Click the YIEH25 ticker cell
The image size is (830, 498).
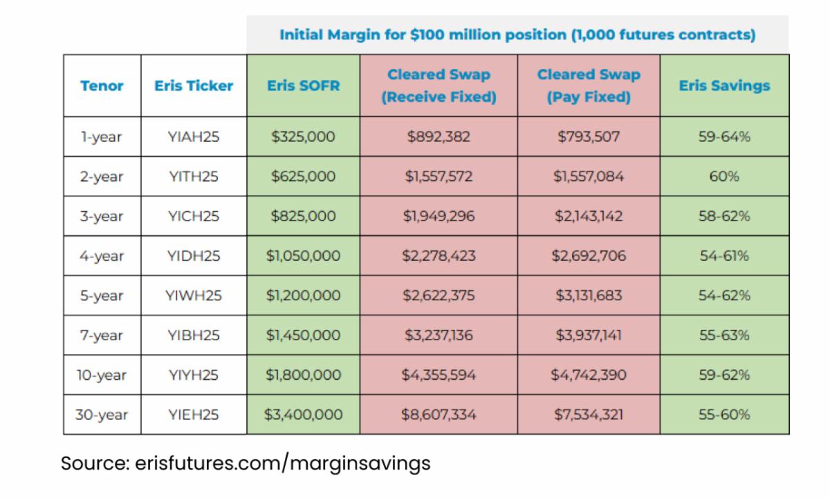point(194,415)
